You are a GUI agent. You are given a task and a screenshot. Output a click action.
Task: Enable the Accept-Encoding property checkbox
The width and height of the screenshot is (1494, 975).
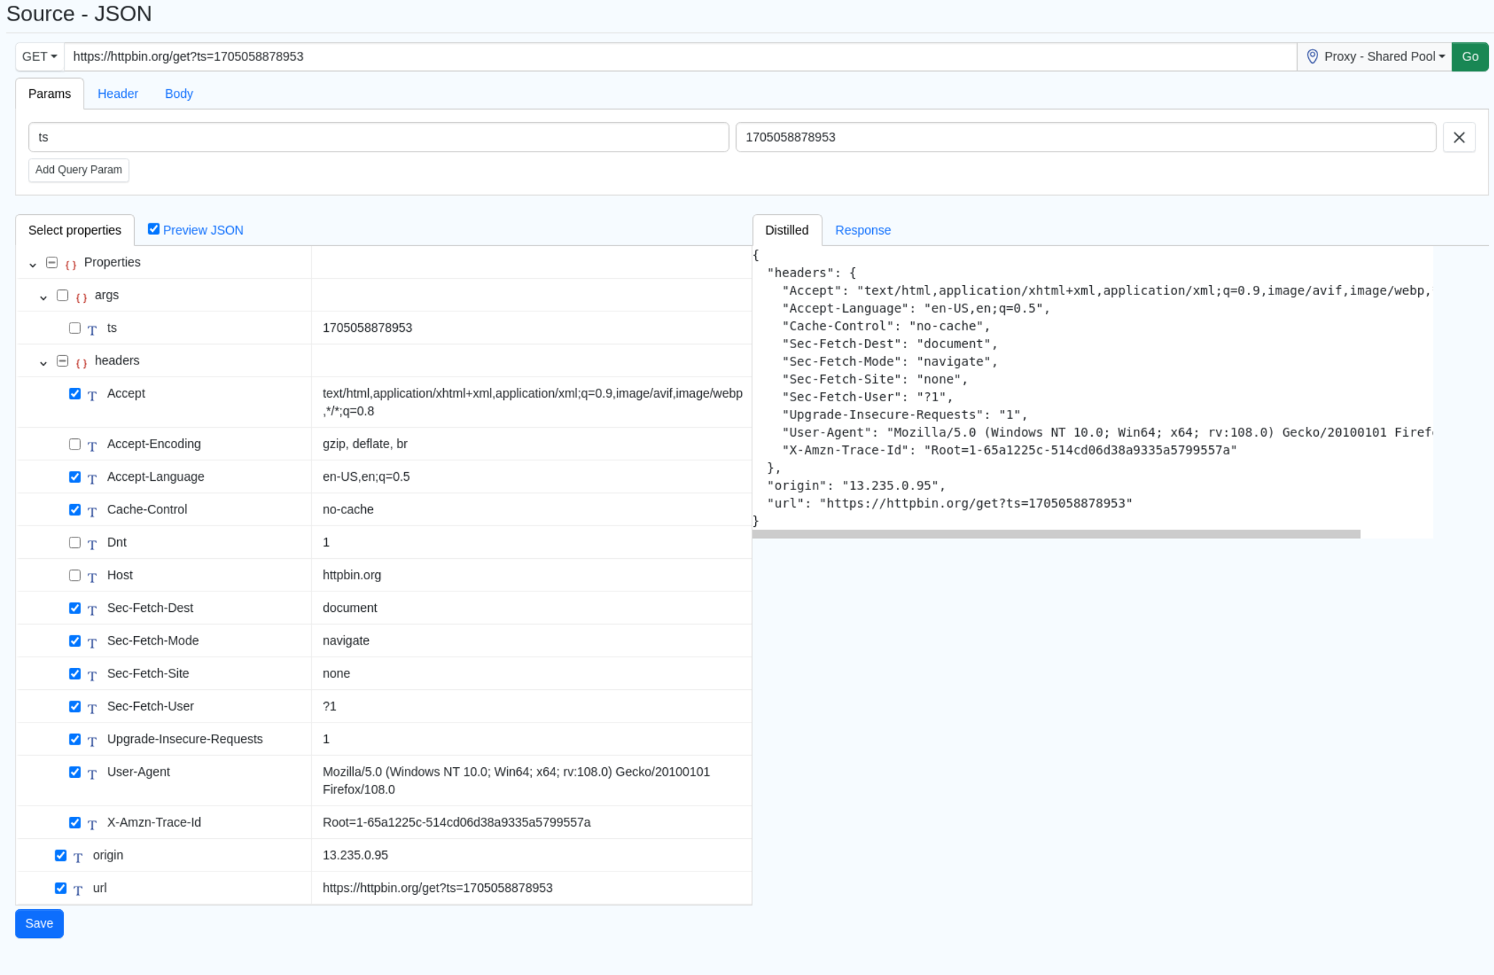(74, 444)
